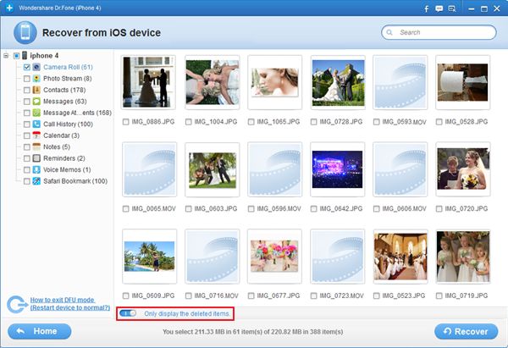Tick the checkbox for IMG_0593.MOV
The height and width of the screenshot is (348, 508).
point(376,122)
